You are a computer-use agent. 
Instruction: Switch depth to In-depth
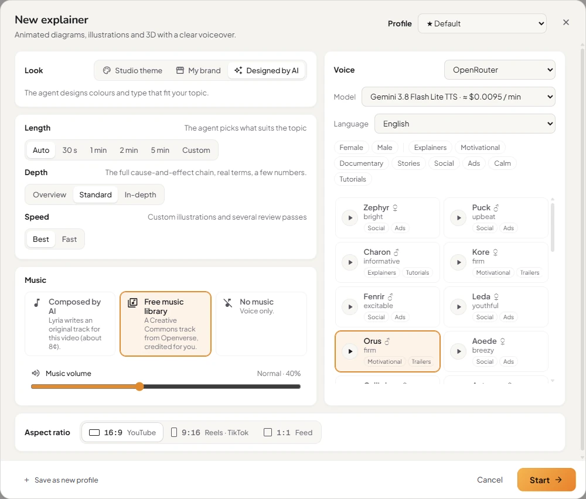pos(141,194)
